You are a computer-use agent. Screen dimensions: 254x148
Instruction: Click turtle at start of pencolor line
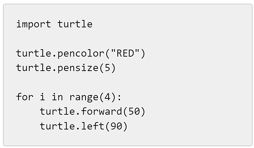[34, 53]
